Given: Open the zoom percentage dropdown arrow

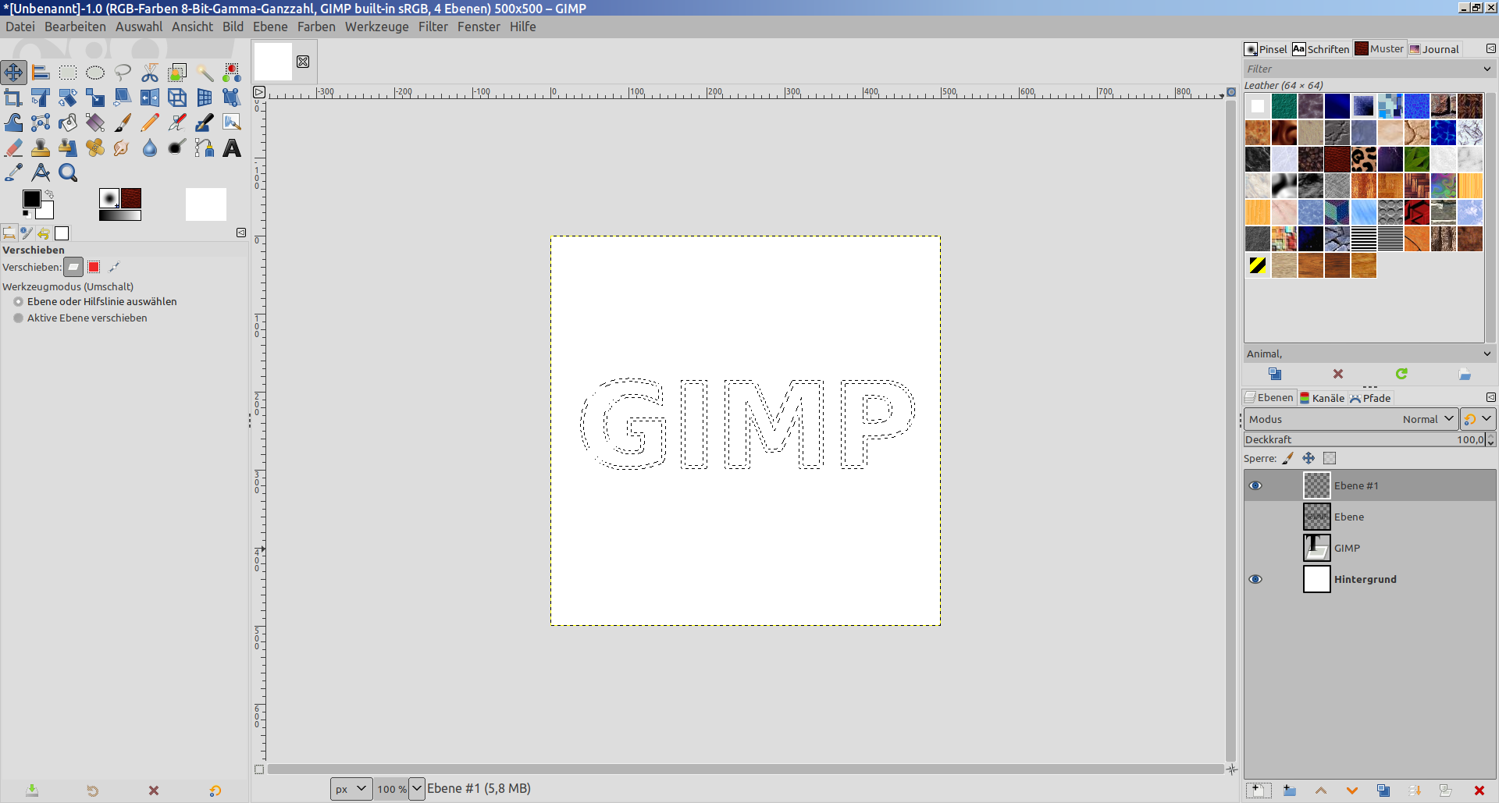Looking at the screenshot, I should [417, 789].
